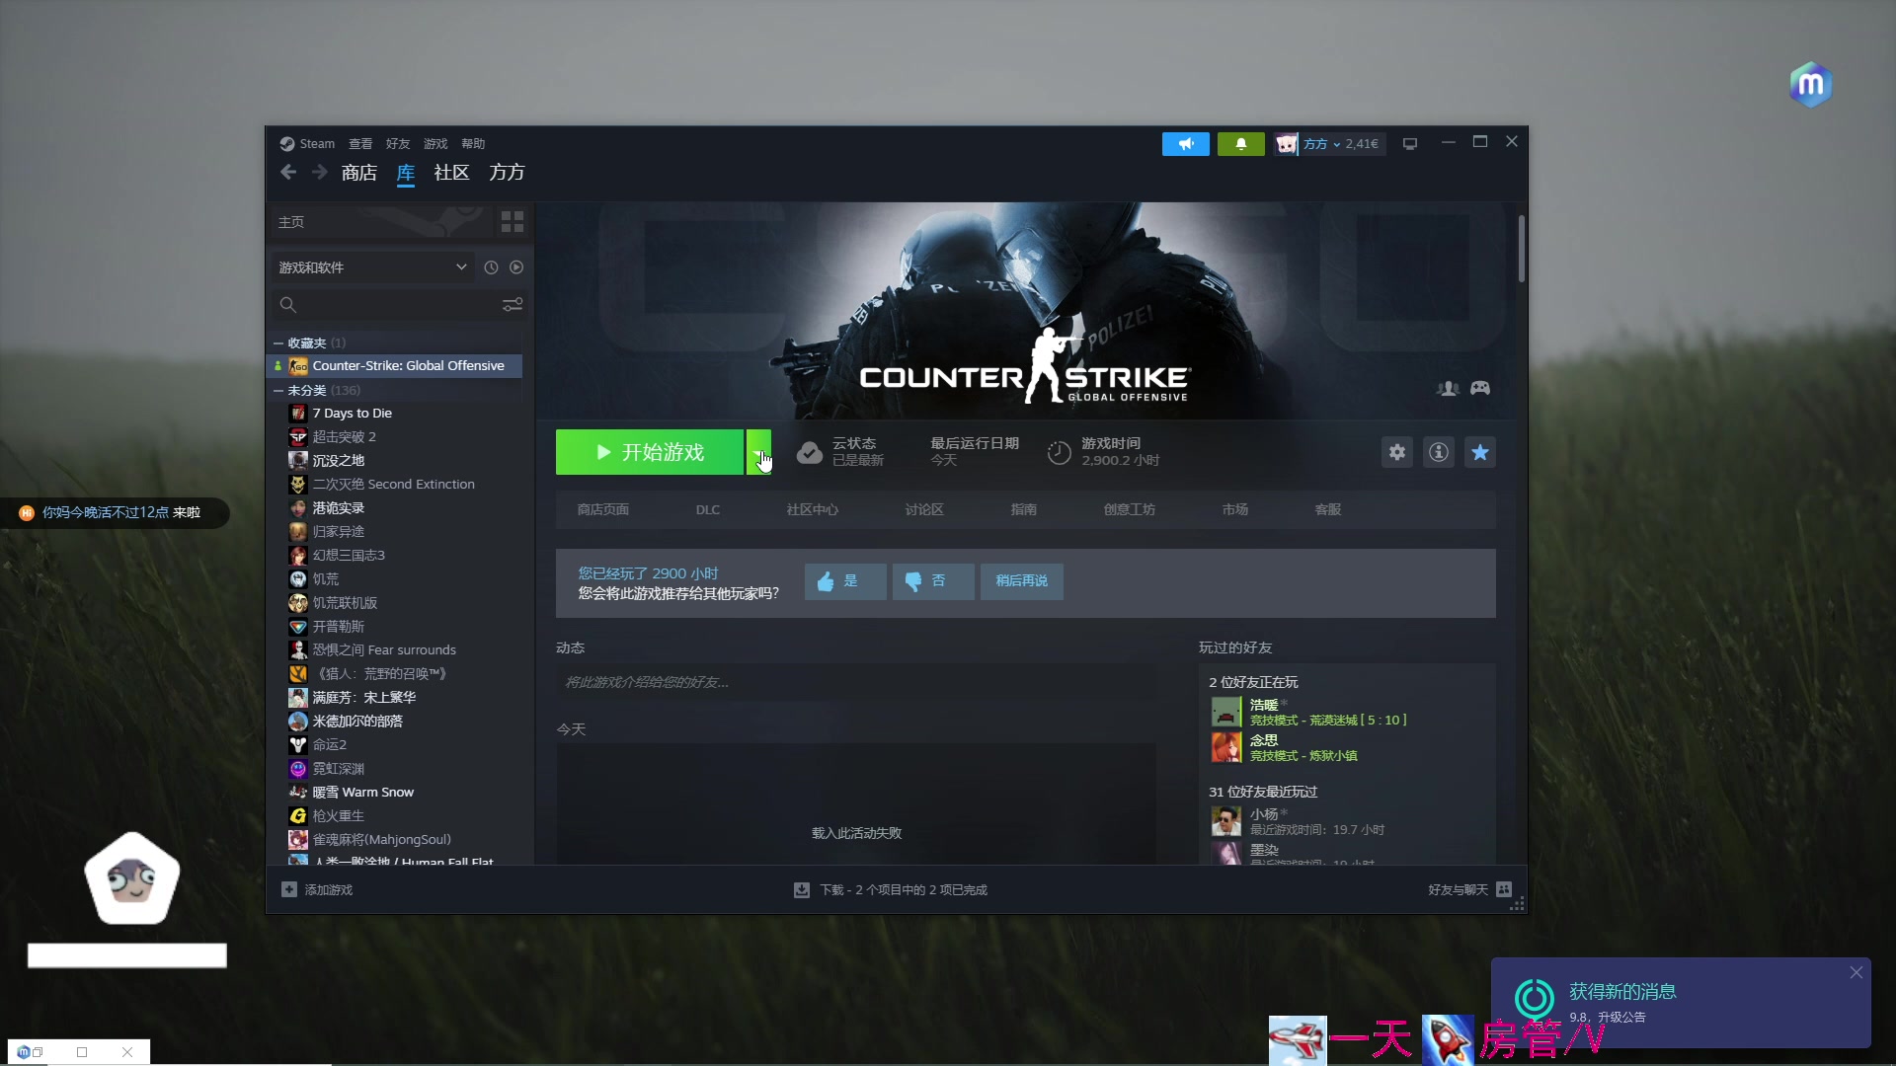Click the play time clock icon
Viewport: 1896px width, 1066px height.
point(1059,452)
